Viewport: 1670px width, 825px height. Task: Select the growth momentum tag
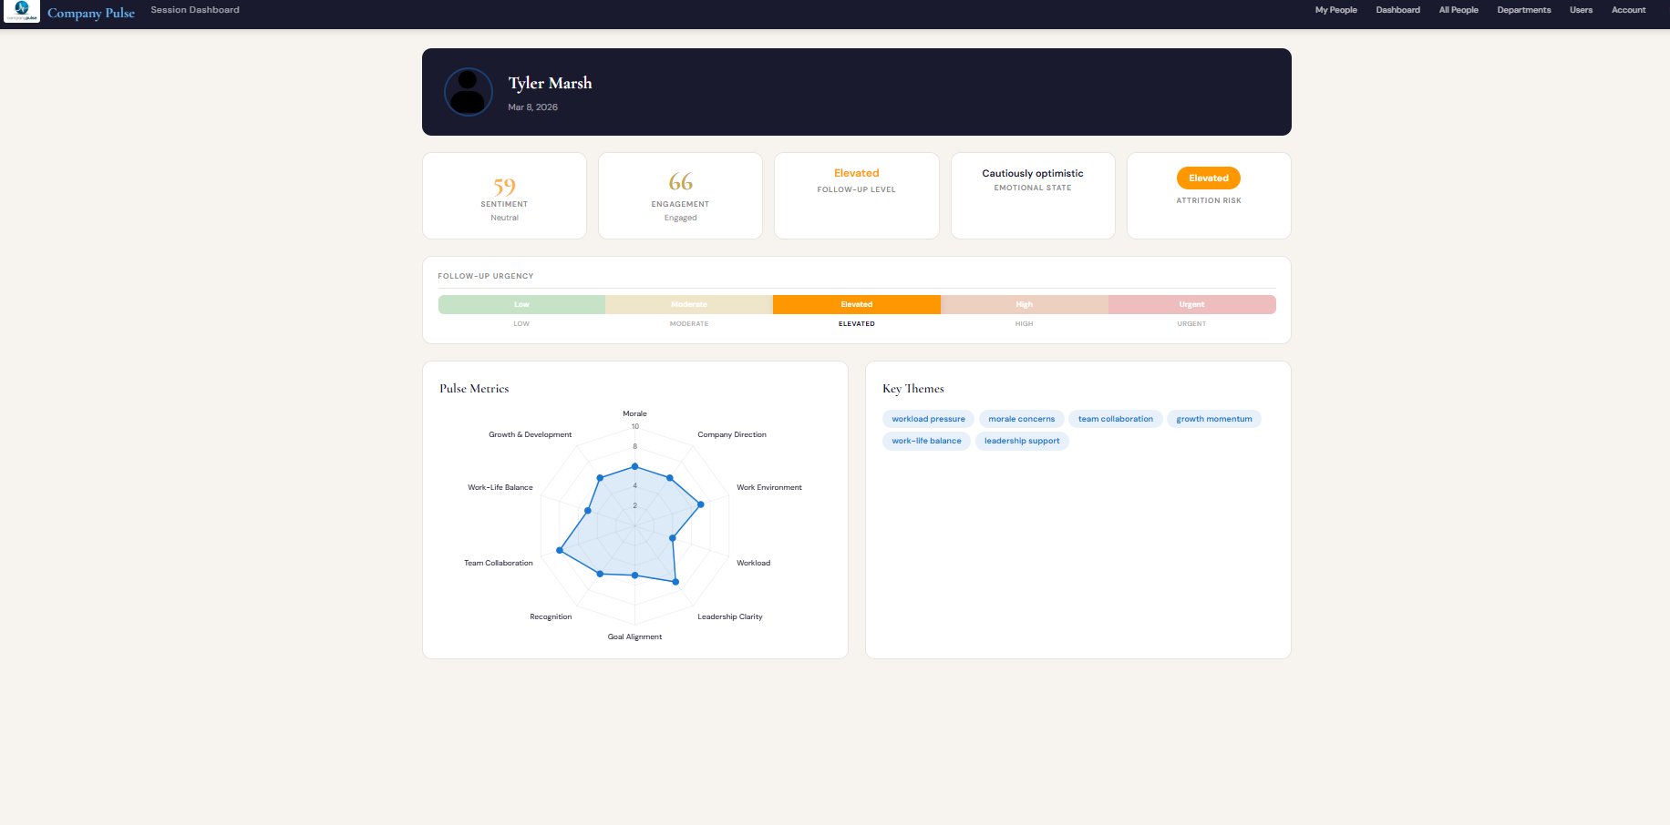[1213, 419]
